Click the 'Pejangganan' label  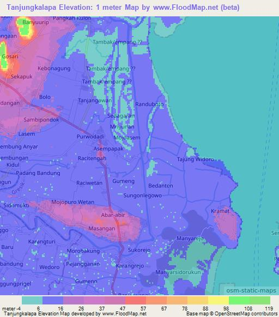point(83,264)
